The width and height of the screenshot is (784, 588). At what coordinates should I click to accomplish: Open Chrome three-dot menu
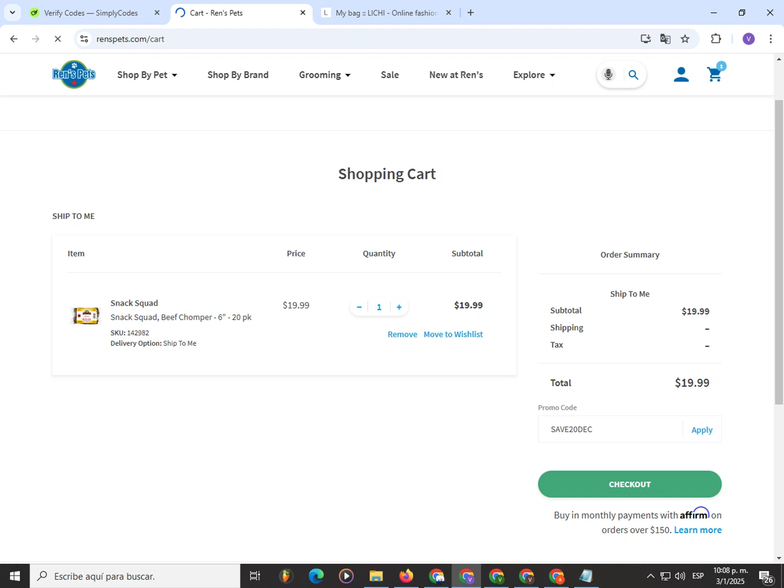pos(770,39)
